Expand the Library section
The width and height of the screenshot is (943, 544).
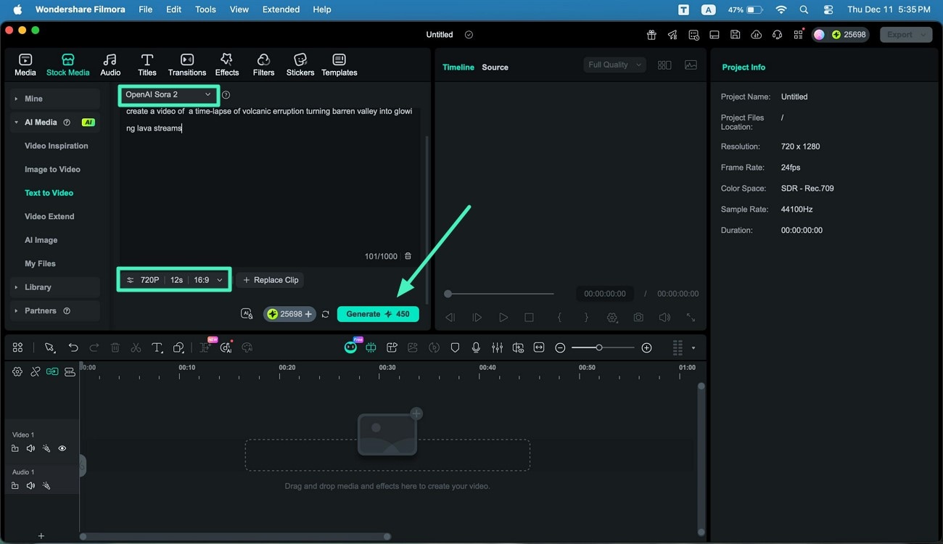pyautogui.click(x=56, y=287)
